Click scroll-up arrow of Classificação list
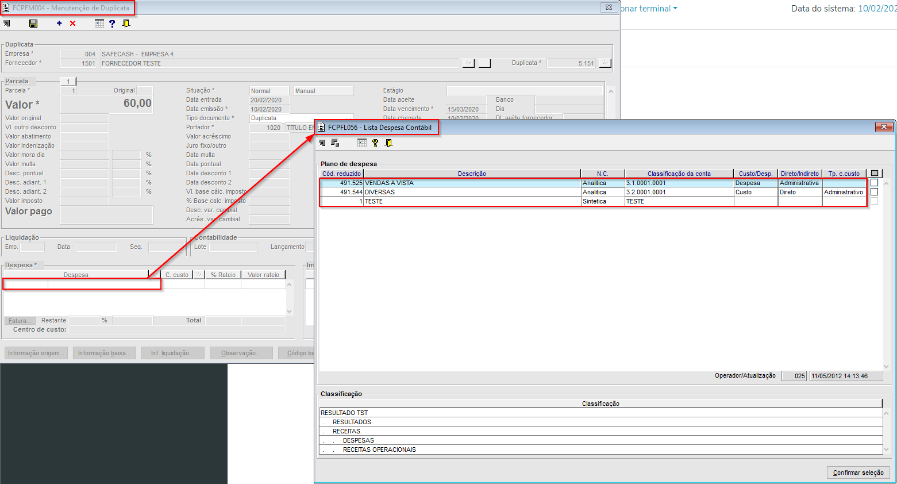This screenshot has height=484, width=897. (886, 413)
